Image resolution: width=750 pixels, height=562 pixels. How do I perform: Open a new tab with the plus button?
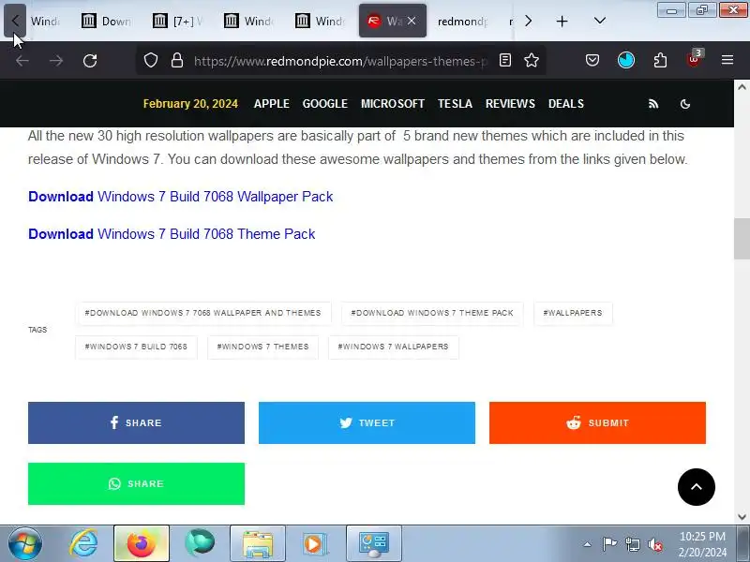(x=562, y=21)
